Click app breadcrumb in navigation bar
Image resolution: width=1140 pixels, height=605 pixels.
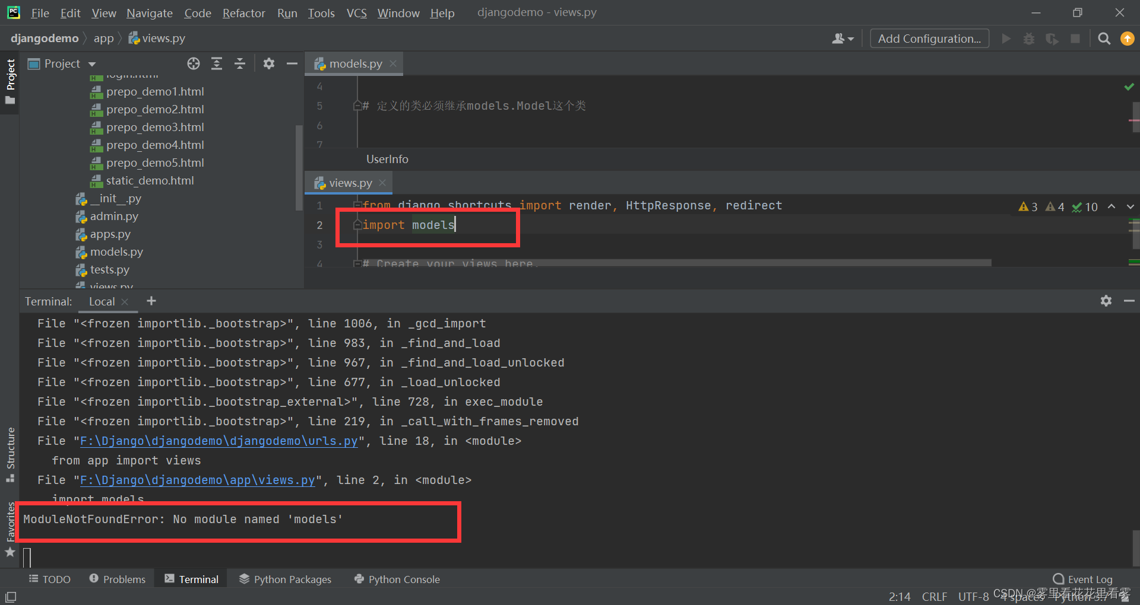point(103,38)
